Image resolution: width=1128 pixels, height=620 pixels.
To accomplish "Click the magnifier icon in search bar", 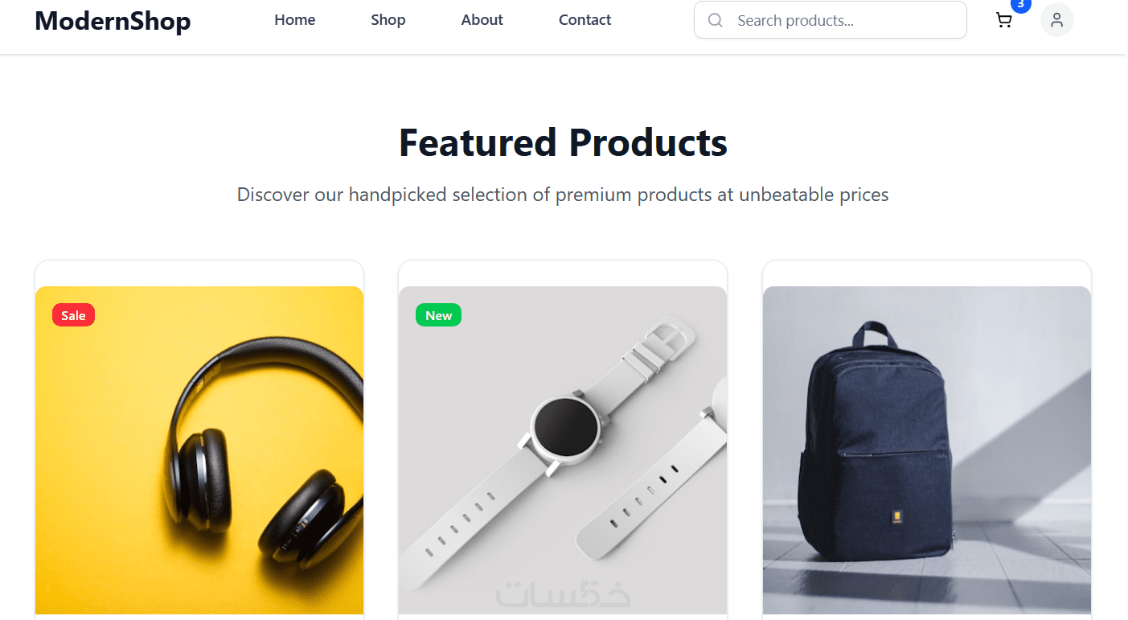I will click(x=715, y=20).
